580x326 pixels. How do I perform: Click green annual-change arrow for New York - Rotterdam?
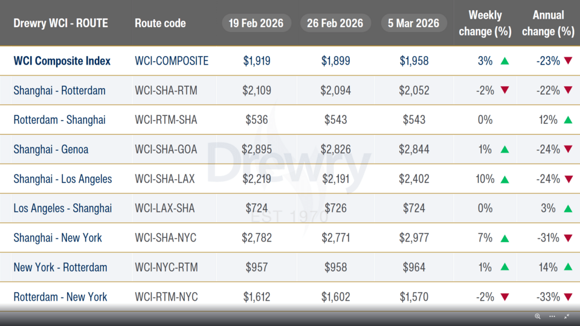pyautogui.click(x=567, y=267)
